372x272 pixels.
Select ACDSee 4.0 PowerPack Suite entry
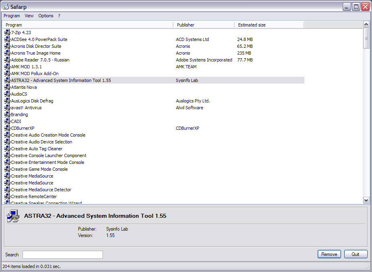[39, 39]
